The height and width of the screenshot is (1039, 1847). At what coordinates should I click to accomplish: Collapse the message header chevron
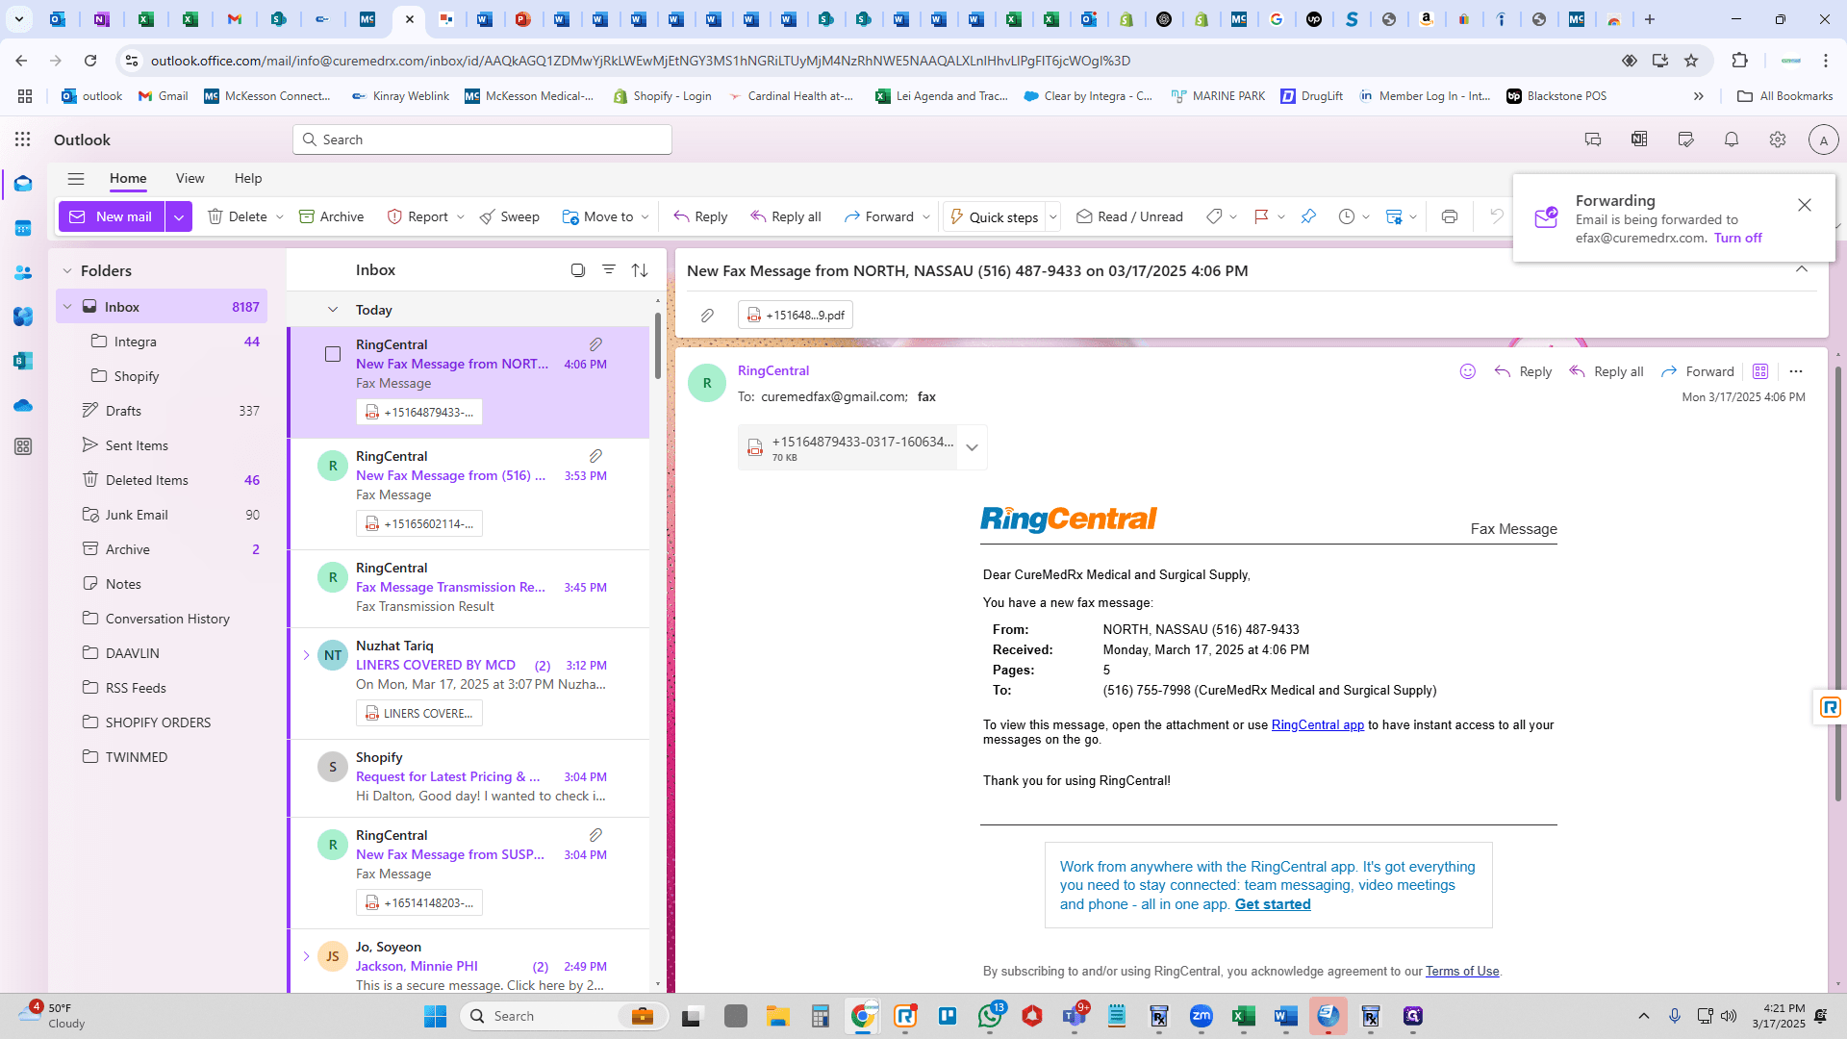[1802, 269]
